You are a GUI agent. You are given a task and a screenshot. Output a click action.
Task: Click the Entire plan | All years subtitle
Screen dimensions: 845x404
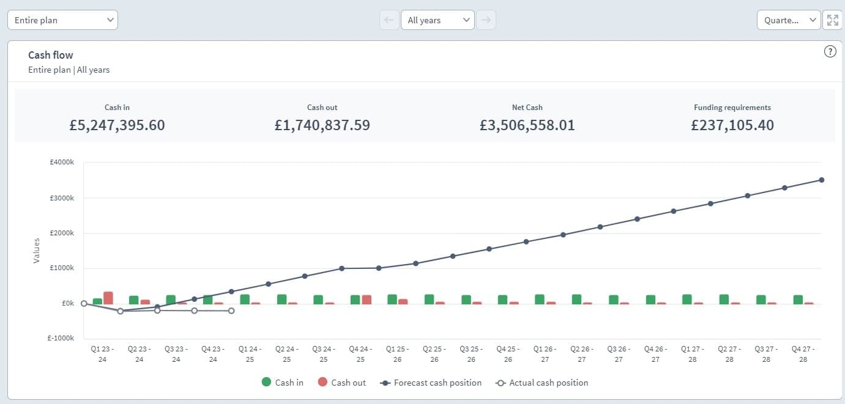pyautogui.click(x=69, y=70)
